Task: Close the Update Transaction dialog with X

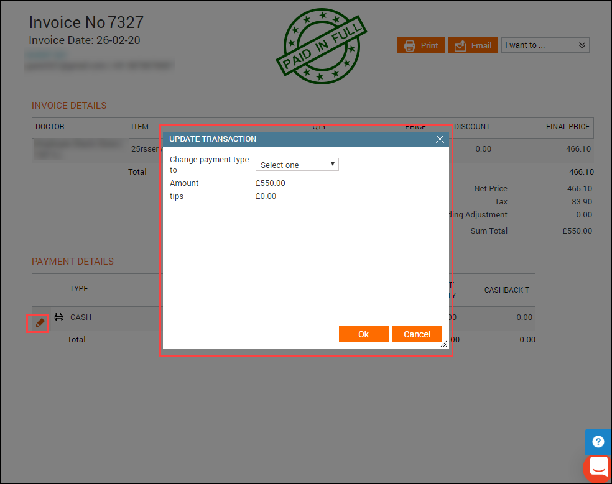Action: 440,139
